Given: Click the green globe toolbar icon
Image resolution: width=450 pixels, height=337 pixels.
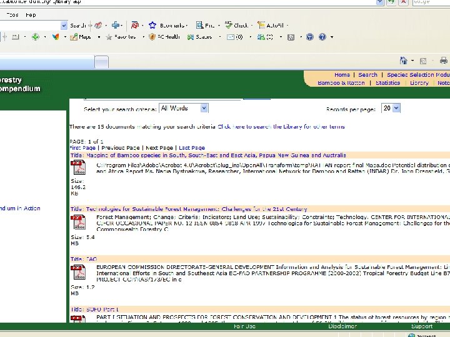Looking at the screenshot, I should [36, 37].
